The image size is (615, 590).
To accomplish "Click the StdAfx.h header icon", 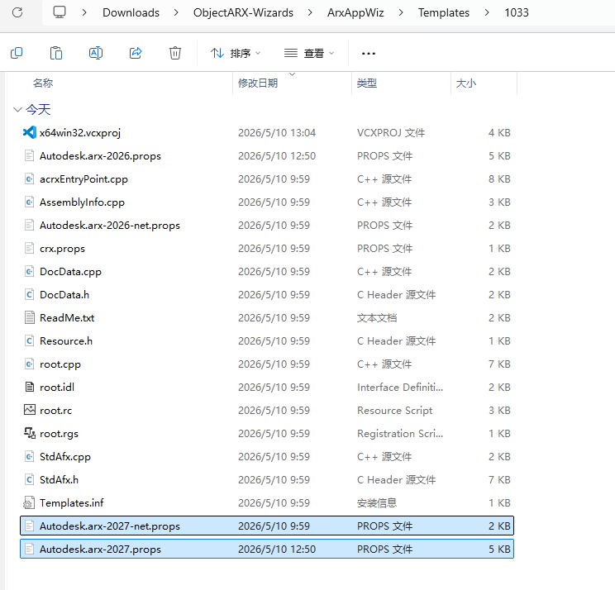I will click(30, 479).
